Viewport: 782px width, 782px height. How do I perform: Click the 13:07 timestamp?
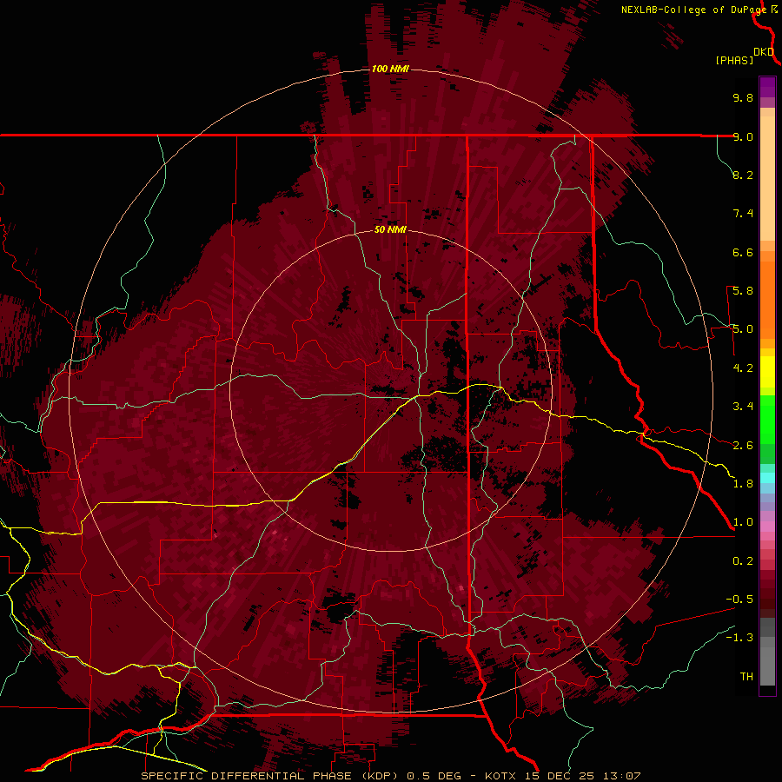click(x=621, y=776)
